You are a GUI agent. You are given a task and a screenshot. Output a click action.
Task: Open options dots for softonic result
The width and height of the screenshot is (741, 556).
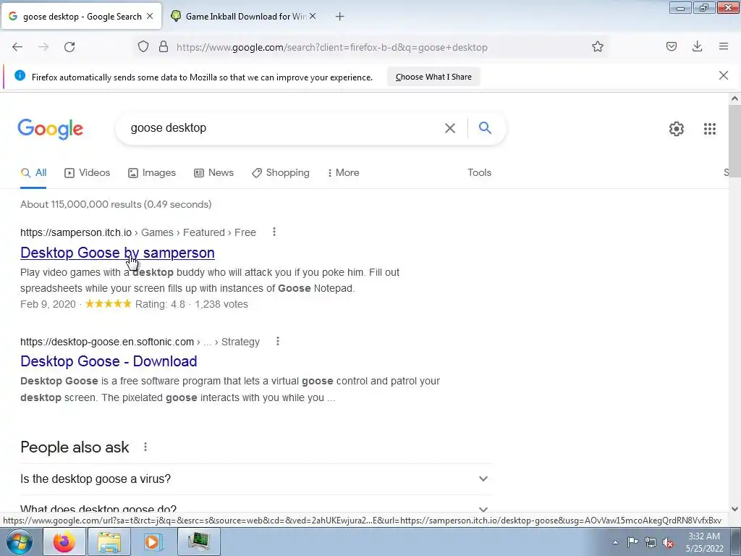[278, 341]
